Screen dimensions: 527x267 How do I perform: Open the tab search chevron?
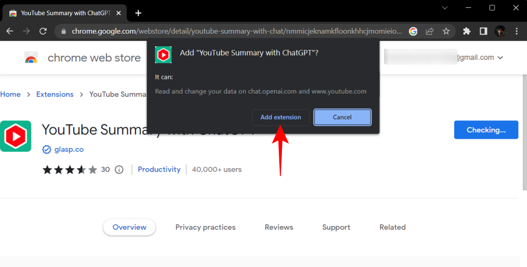[x=445, y=8]
